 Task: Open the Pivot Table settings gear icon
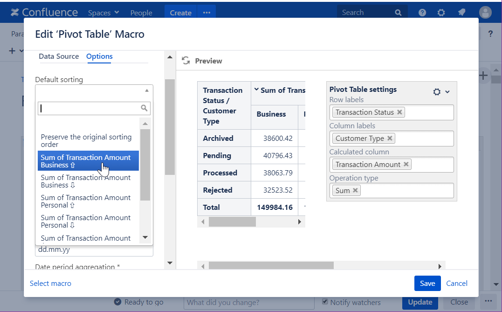click(x=436, y=91)
